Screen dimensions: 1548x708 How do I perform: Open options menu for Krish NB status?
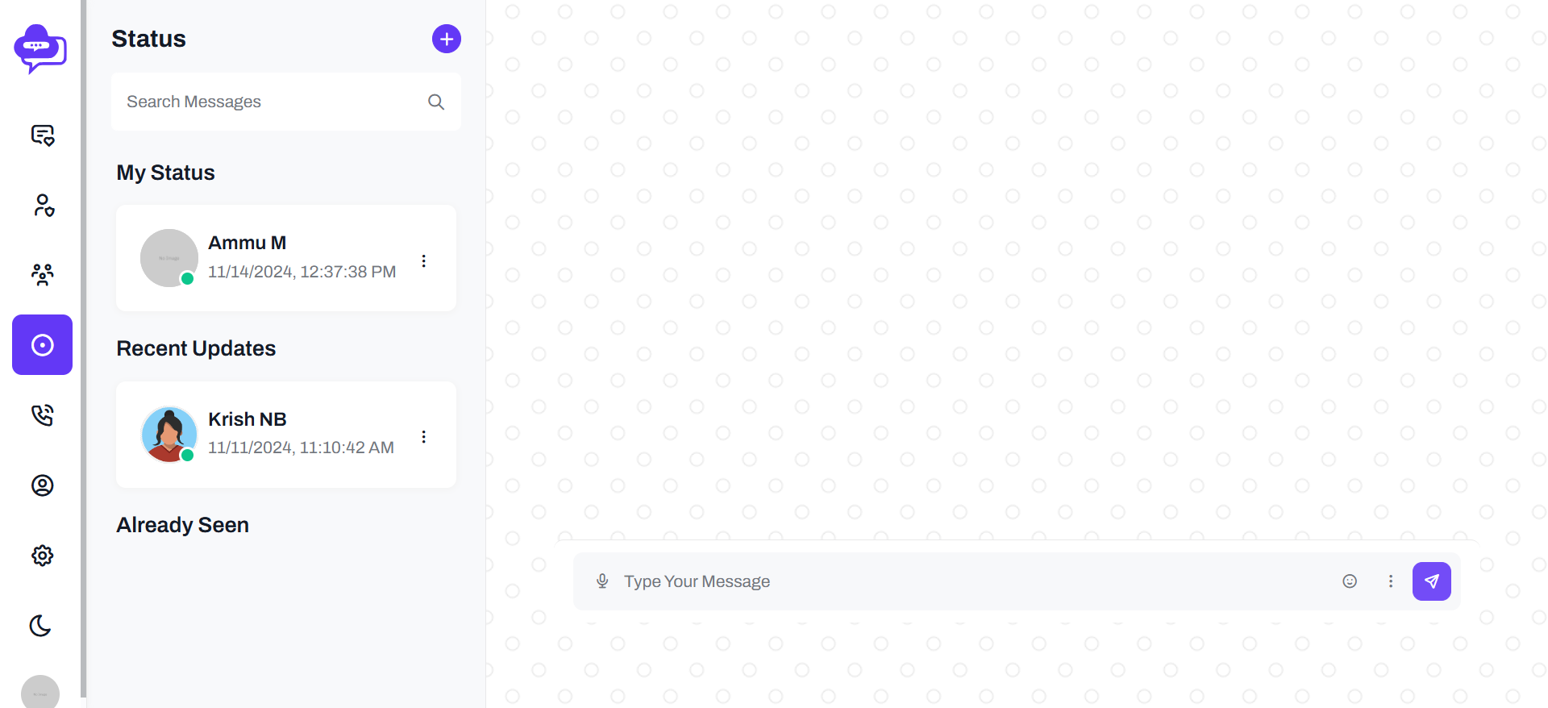coord(423,437)
